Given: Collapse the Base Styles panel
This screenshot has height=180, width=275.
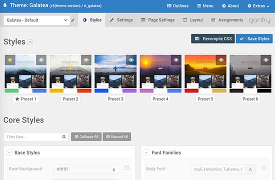Looking at the screenshot, I should click(x=9, y=152).
